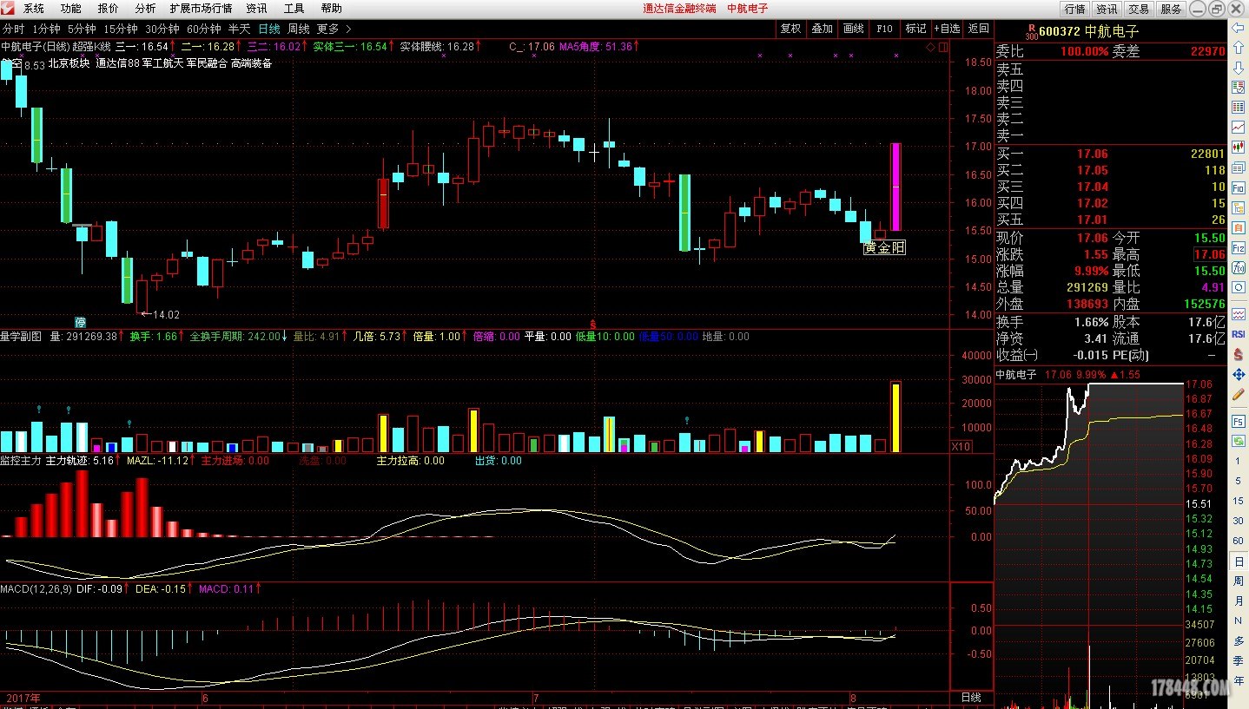1249x709 pixels.
Task: Click the 黄金阳 label on the K-line chart
Action: pos(885,248)
